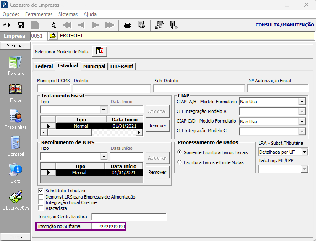316x241 pixels.
Task: Enable the Atacadista checkbox
Action: click(41, 208)
